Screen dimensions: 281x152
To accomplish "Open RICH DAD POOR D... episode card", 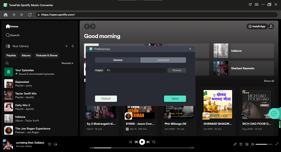I will click(x=257, y=111).
